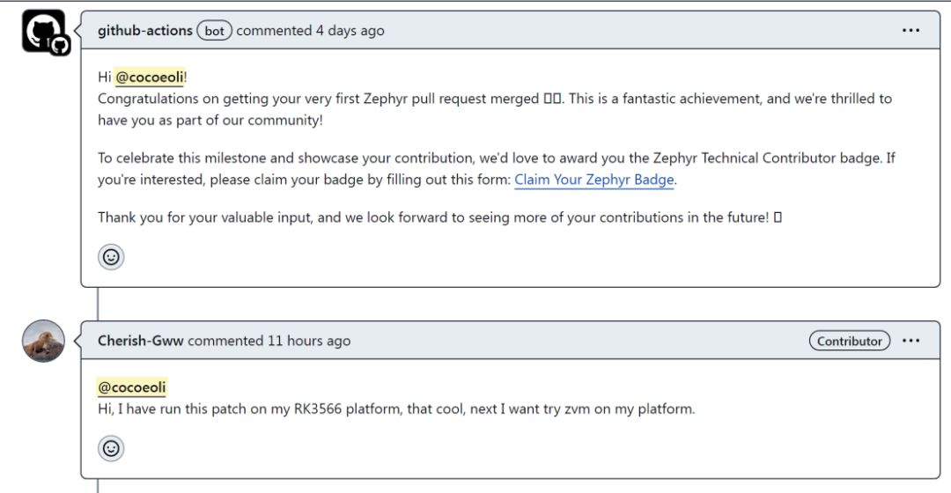Open @cocoeoli mention in Cherish-Gww comment

pos(131,386)
